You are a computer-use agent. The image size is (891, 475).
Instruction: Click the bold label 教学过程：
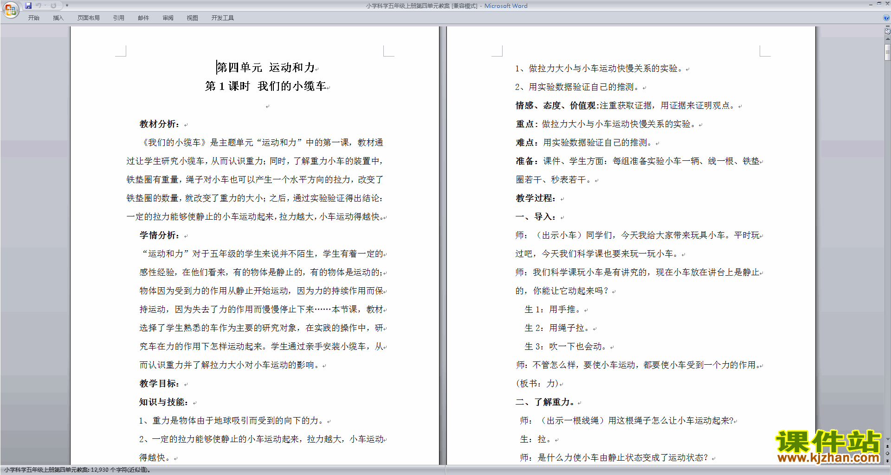(x=536, y=198)
